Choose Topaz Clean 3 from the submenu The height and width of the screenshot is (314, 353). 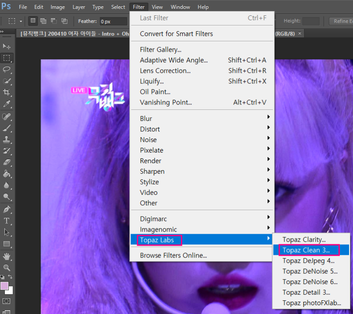[311, 250]
